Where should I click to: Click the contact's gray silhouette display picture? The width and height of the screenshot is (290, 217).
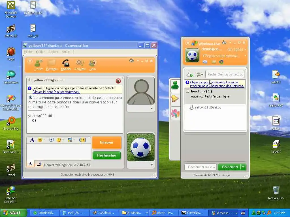(x=140, y=91)
